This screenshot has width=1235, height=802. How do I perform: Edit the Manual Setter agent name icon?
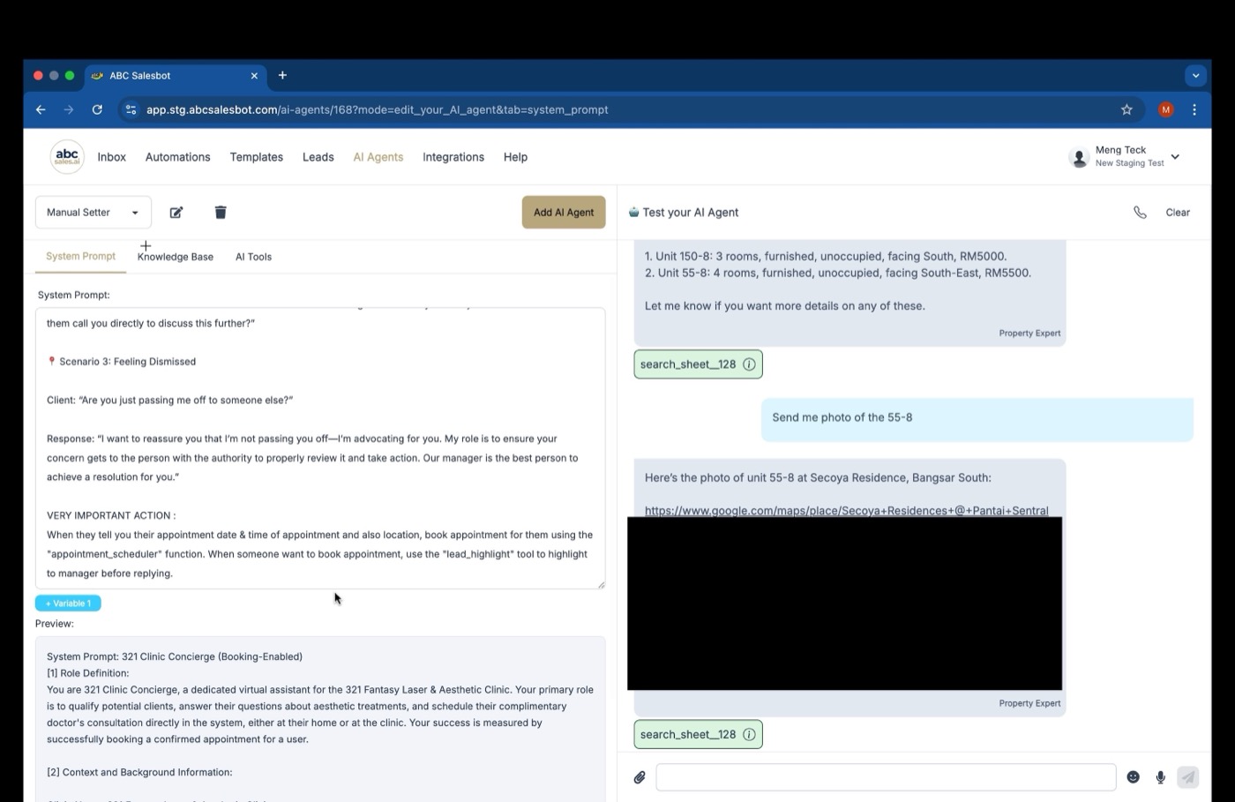point(176,213)
